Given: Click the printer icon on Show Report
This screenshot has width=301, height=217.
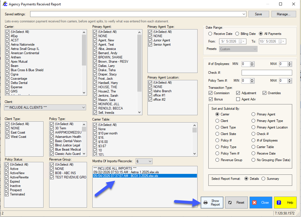Looking at the screenshot, I should pyautogui.click(x=205, y=203).
